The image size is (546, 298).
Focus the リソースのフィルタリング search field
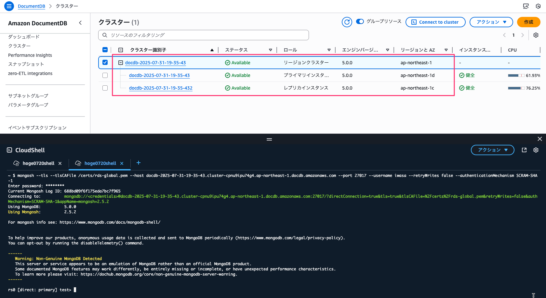pyautogui.click(x=204, y=35)
